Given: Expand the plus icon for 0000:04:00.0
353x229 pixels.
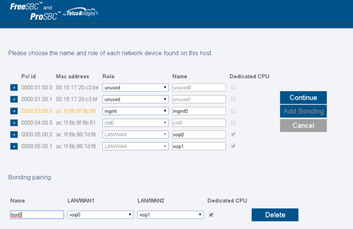Looking at the screenshot, I should [x=14, y=123].
